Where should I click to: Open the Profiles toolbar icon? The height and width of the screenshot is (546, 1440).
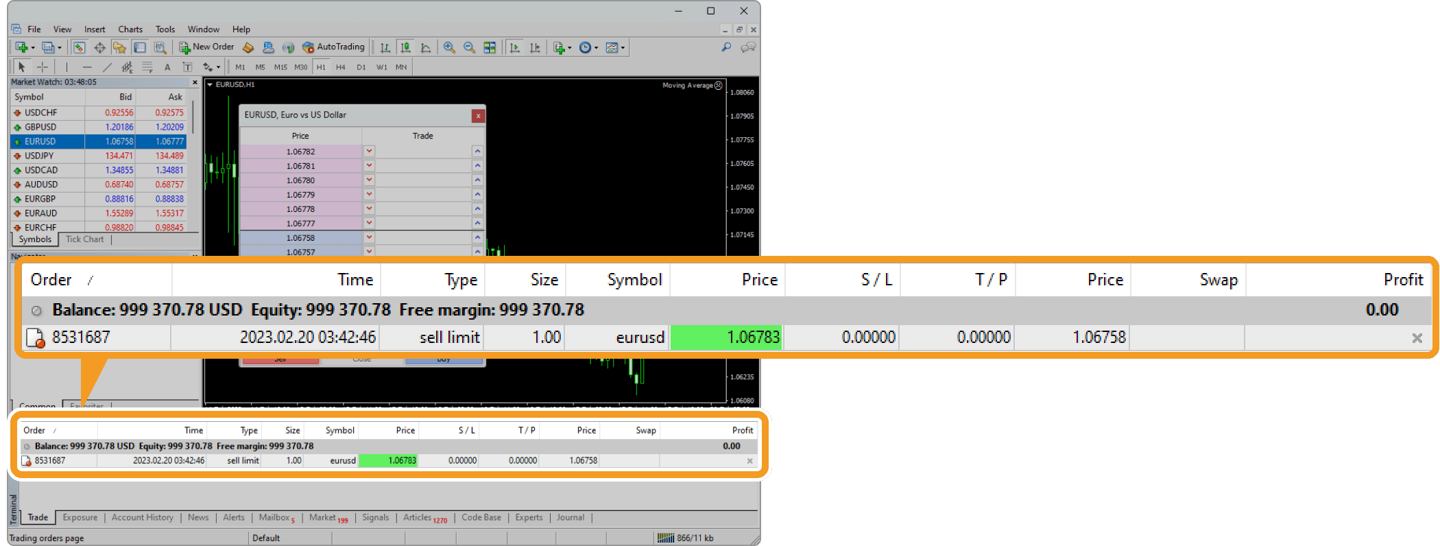click(x=47, y=47)
